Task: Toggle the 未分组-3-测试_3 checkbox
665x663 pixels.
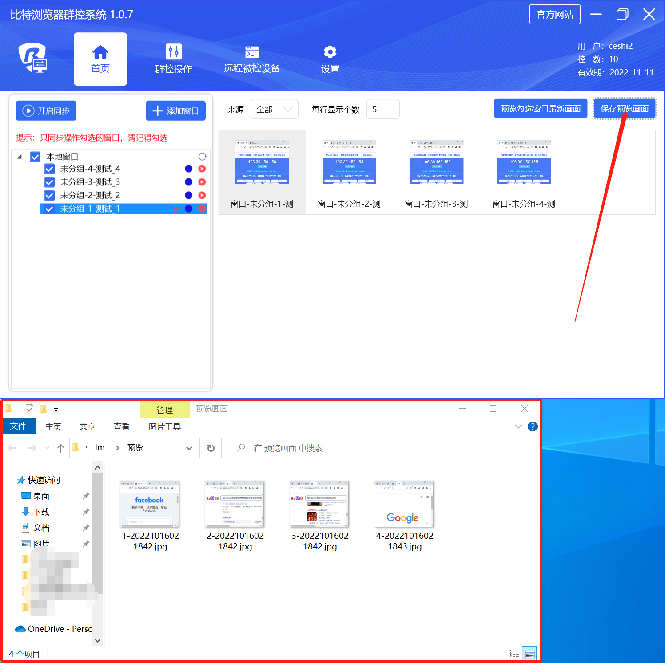Action: pos(49,182)
